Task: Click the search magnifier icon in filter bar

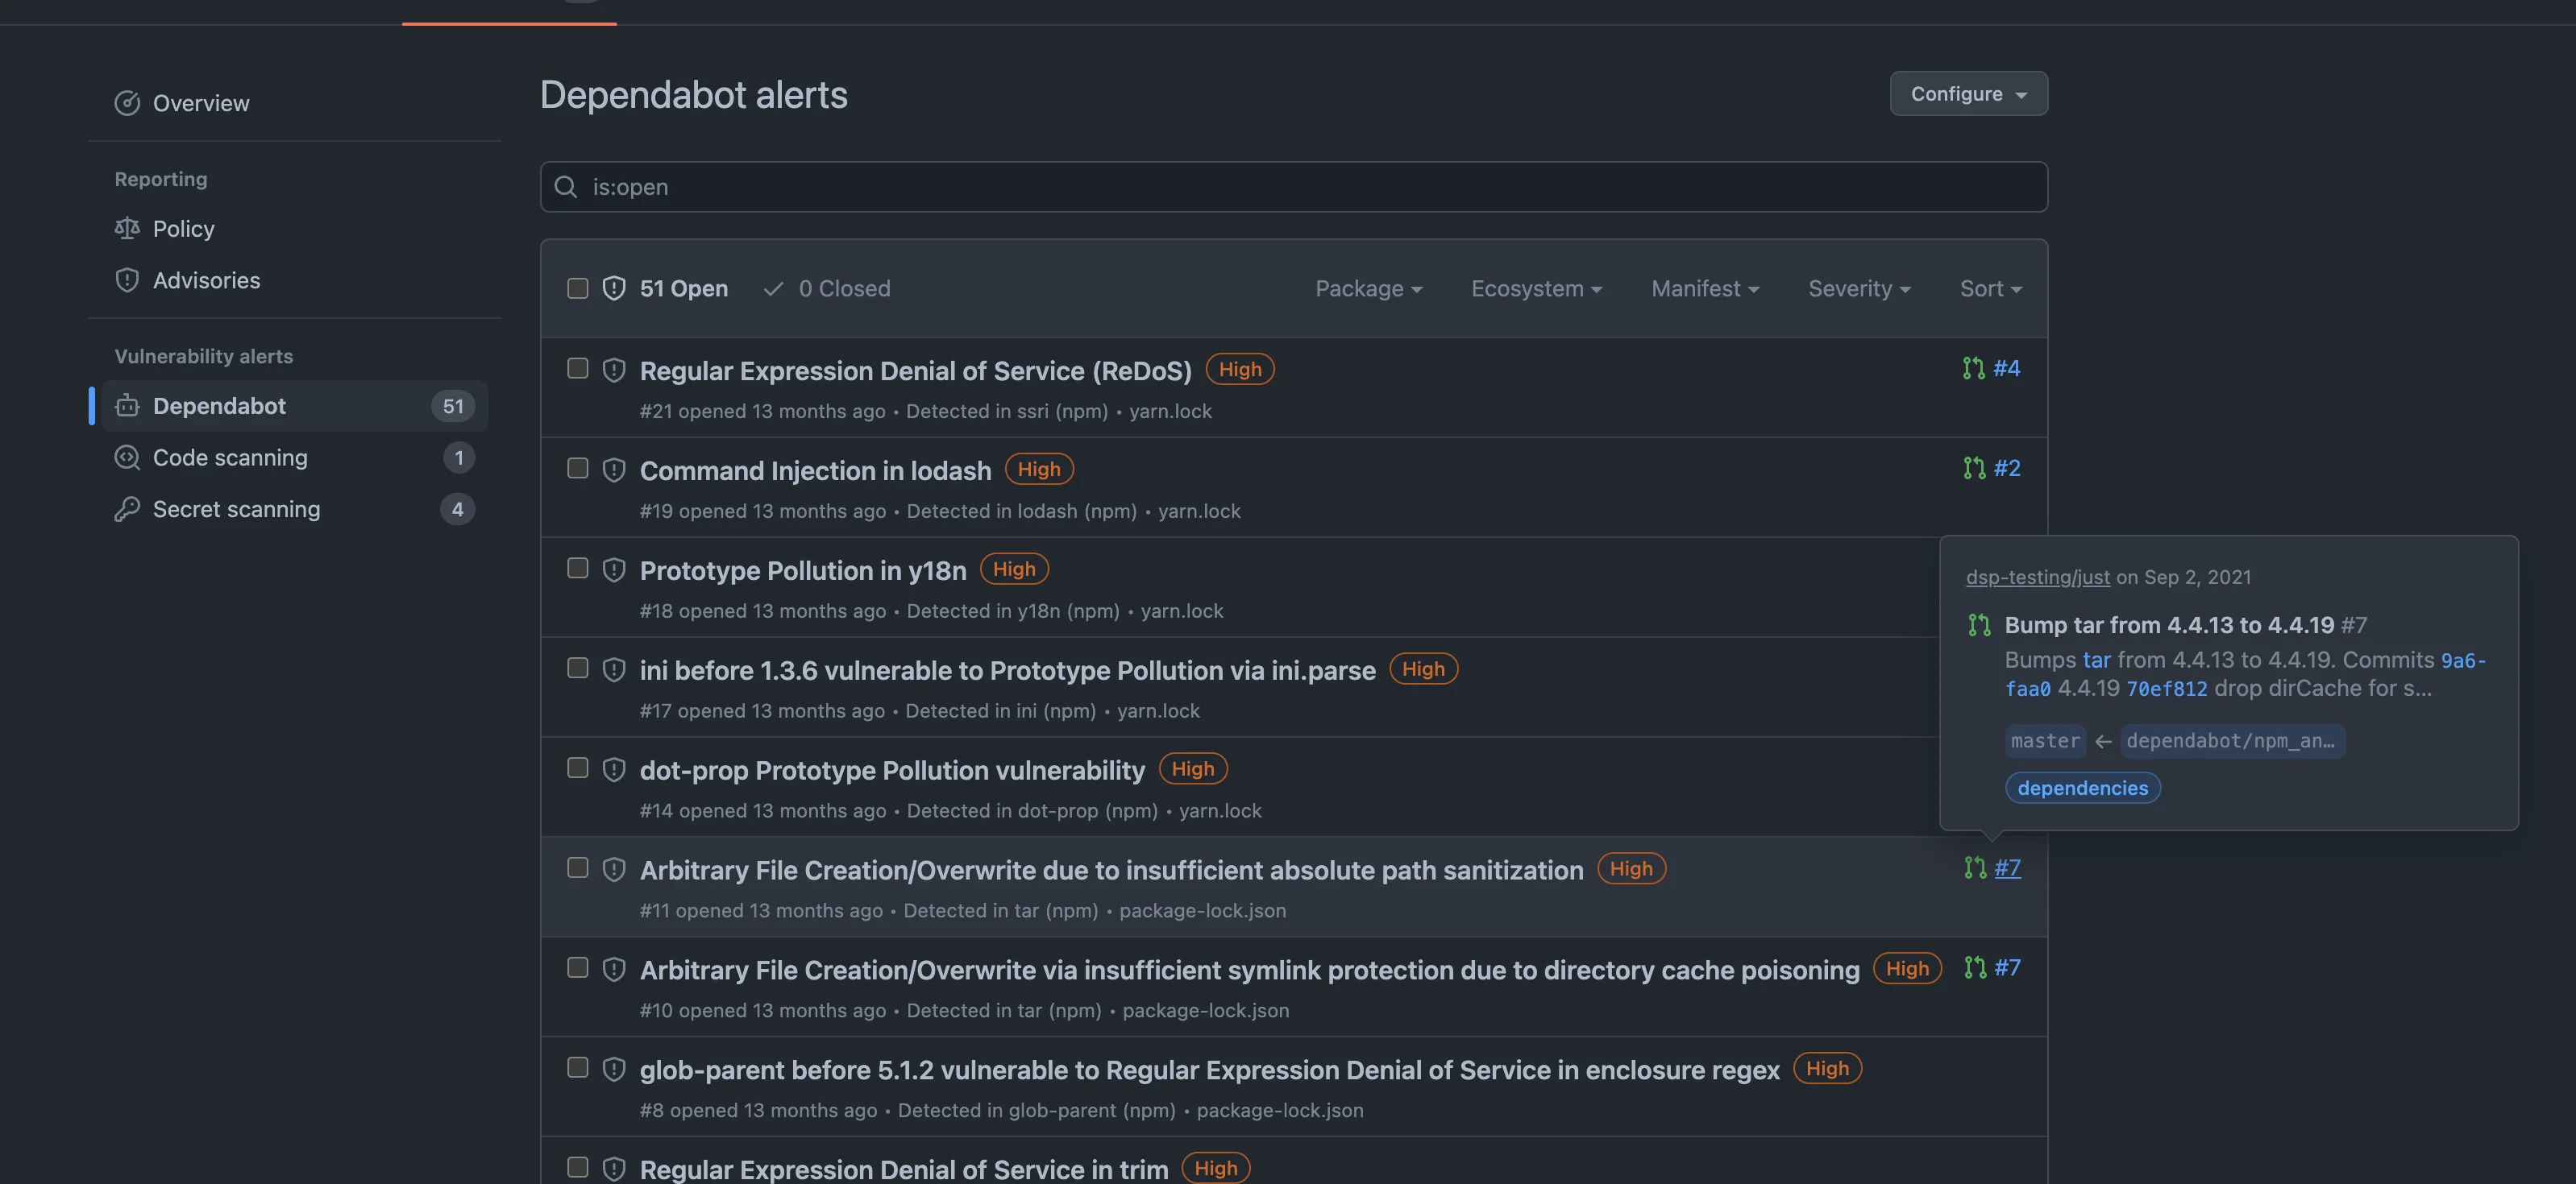Action: [565, 187]
